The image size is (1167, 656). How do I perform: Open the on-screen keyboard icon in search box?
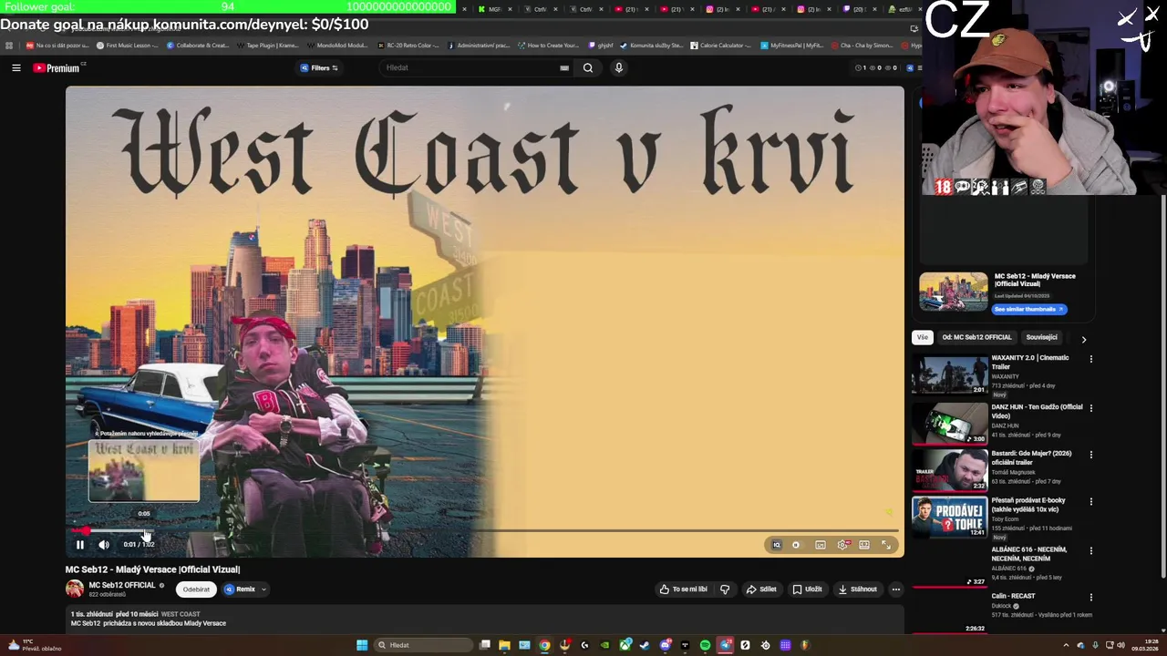click(x=564, y=67)
